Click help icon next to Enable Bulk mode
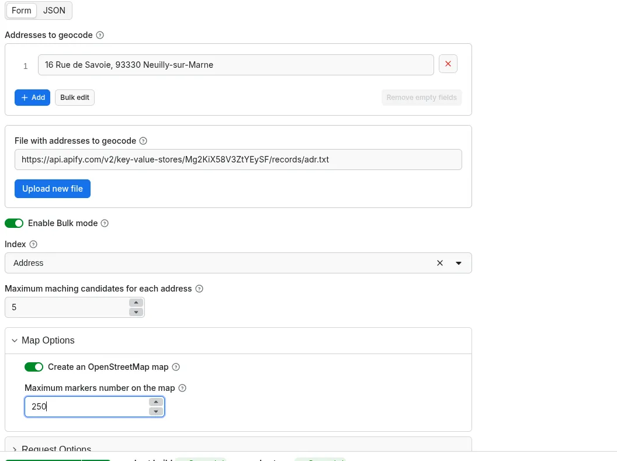The height and width of the screenshot is (461, 617). [x=105, y=223]
